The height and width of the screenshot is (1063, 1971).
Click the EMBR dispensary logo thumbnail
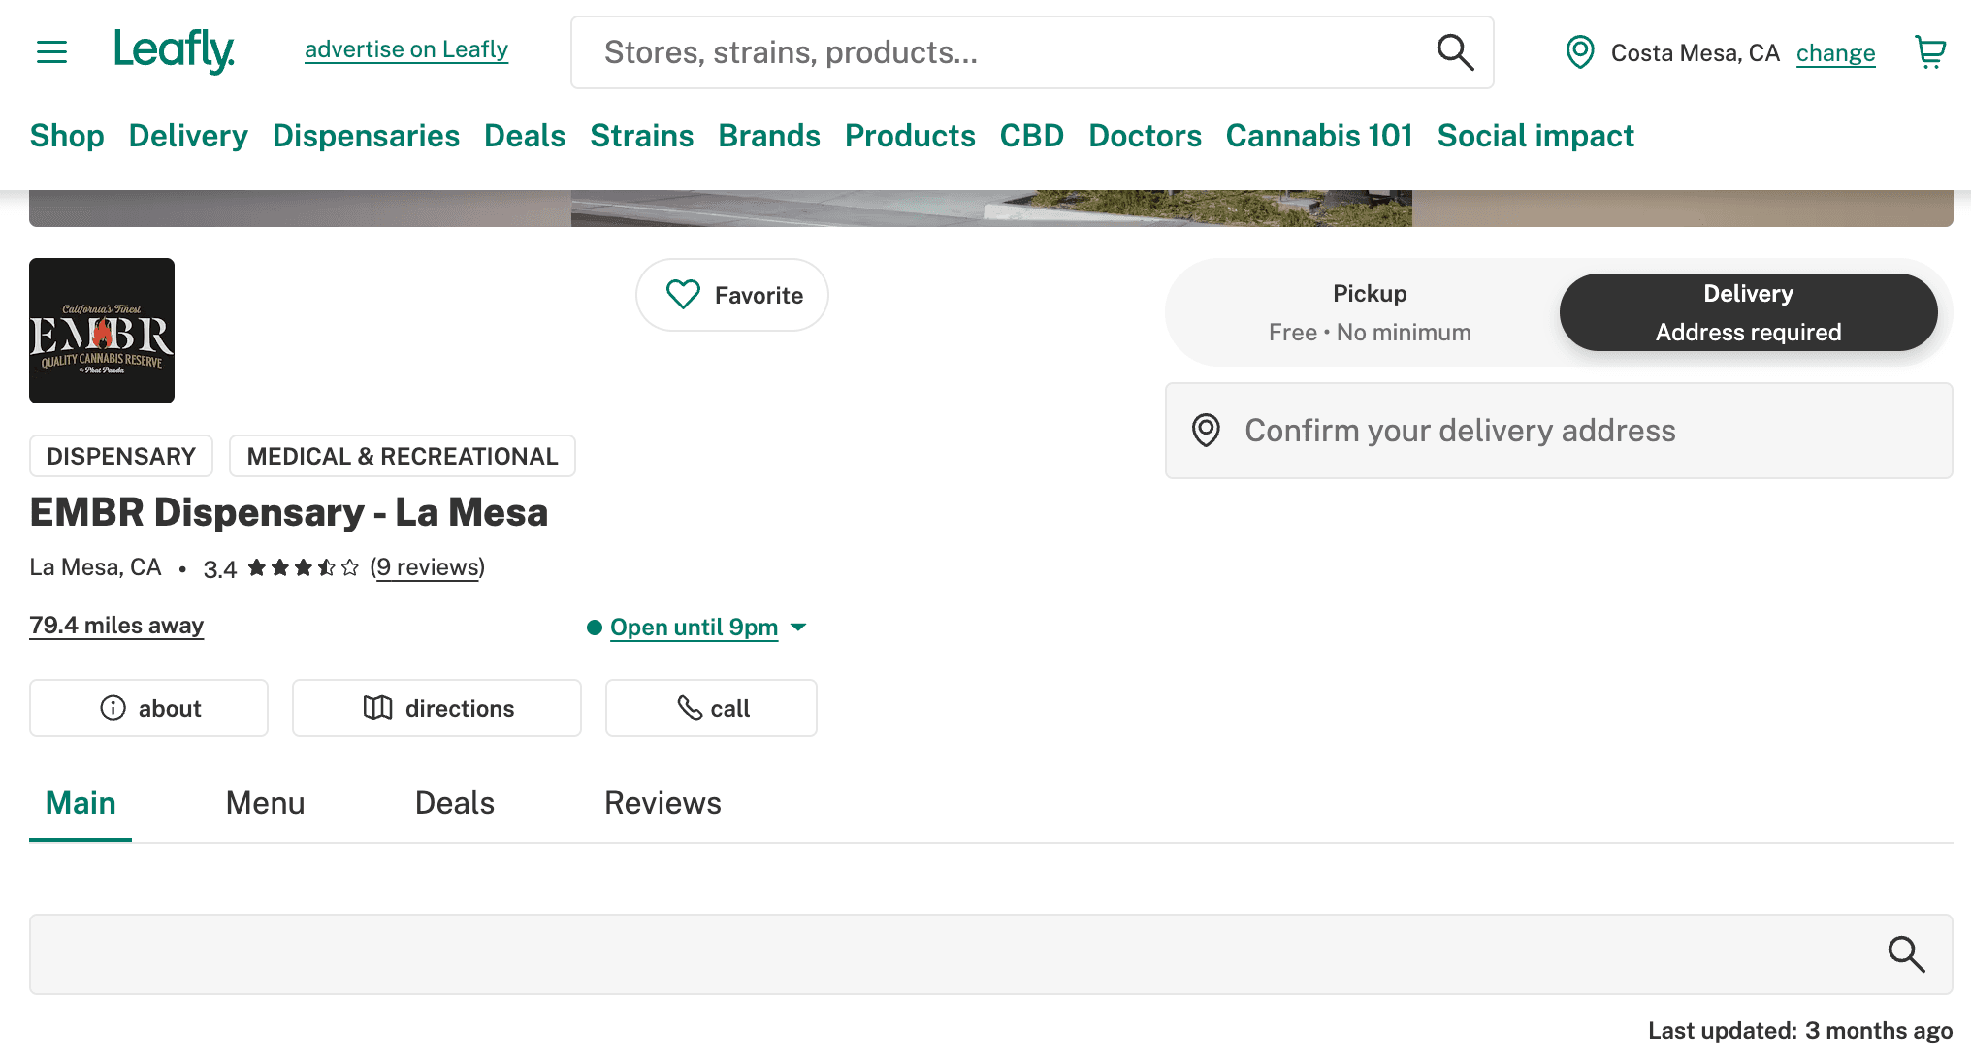point(102,331)
